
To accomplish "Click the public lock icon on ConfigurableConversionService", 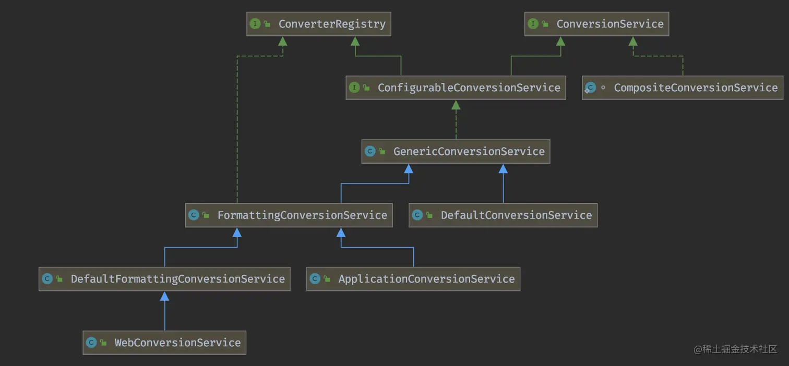I will pos(366,88).
